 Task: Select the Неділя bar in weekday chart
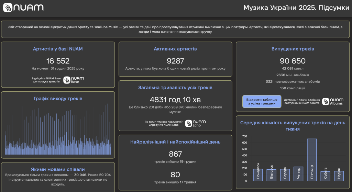click(x=339, y=176)
